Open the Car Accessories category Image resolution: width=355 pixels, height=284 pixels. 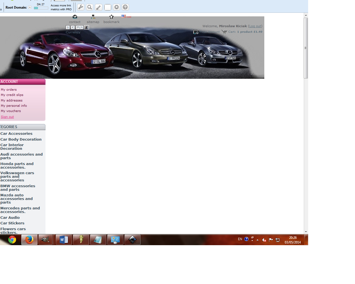(x=16, y=134)
